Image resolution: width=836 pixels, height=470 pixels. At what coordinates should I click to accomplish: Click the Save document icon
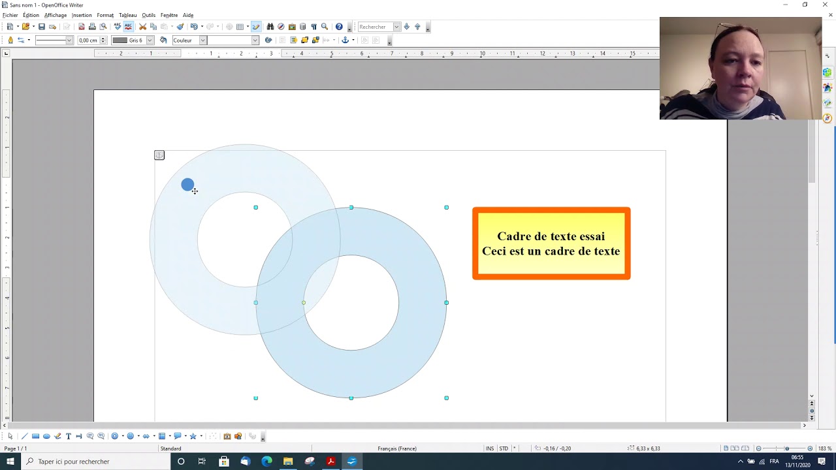[42, 27]
